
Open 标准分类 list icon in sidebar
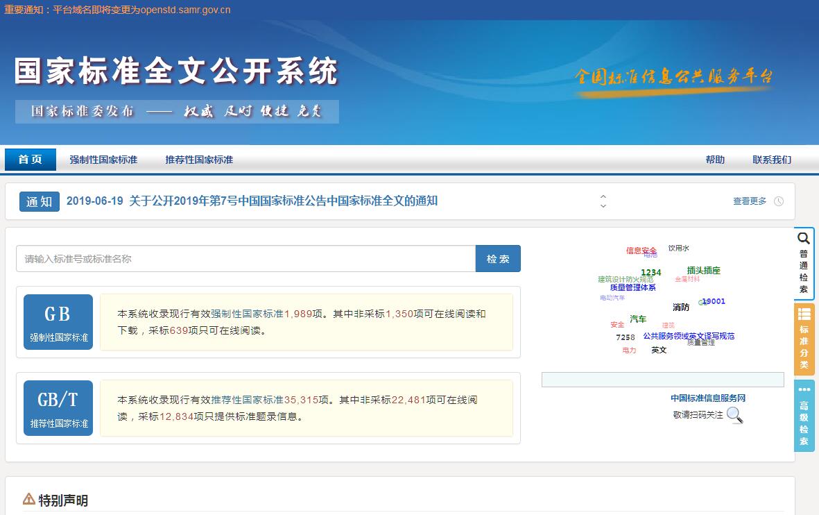click(x=804, y=314)
